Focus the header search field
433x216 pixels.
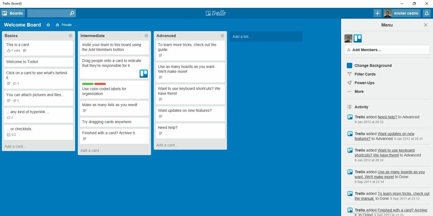(51, 13)
